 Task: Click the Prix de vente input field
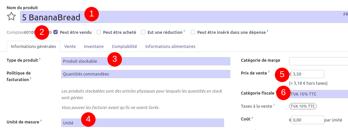[x=307, y=74]
